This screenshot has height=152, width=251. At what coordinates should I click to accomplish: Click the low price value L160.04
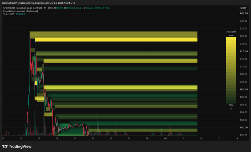[x=78, y=8]
